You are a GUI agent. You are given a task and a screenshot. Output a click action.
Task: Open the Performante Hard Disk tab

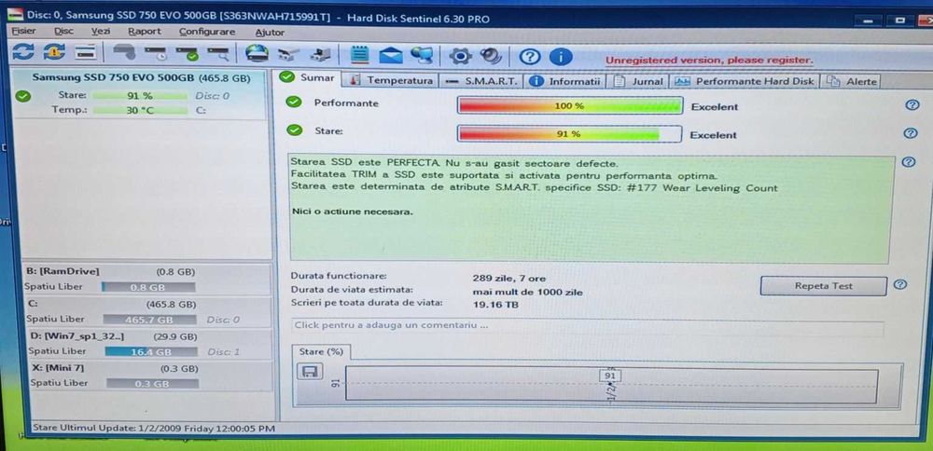coord(745,81)
